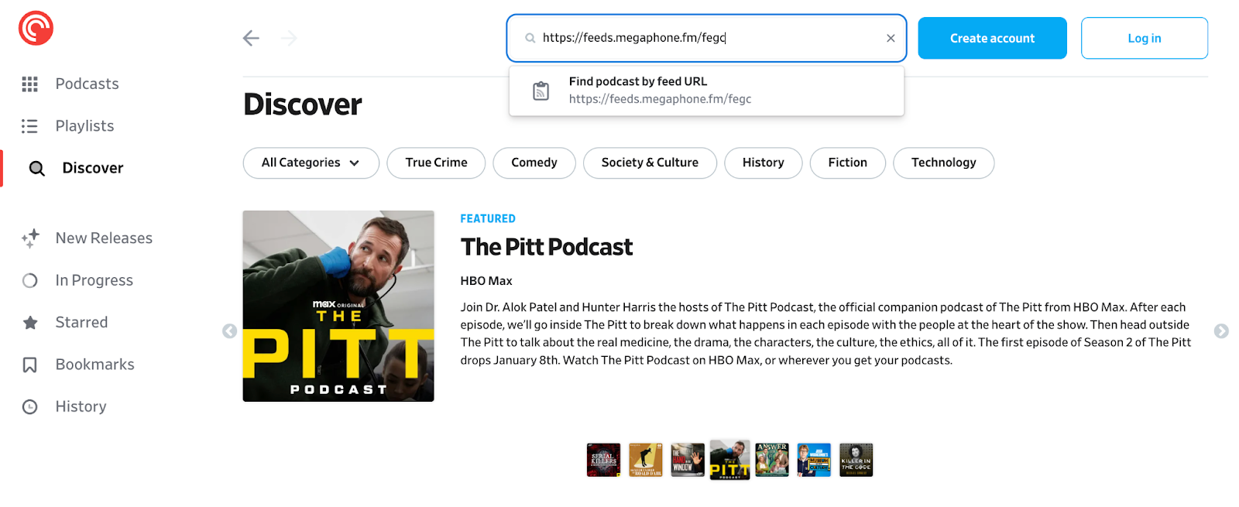
Task: Open Bookmarks from the sidebar
Action: [x=78, y=365]
